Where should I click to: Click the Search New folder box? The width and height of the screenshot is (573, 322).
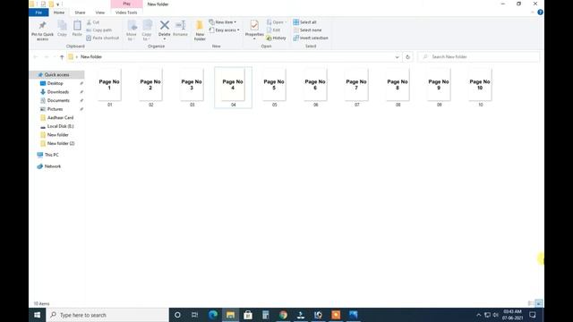tap(479, 57)
